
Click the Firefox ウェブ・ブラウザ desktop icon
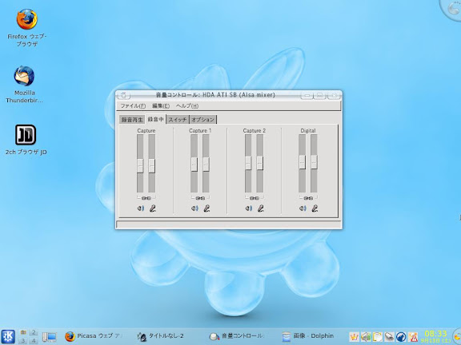pos(26,28)
